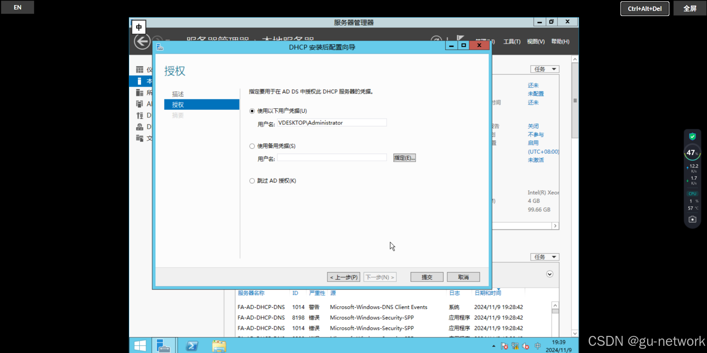Click the 启用 link in properties
The image size is (707, 353).
pos(533,143)
